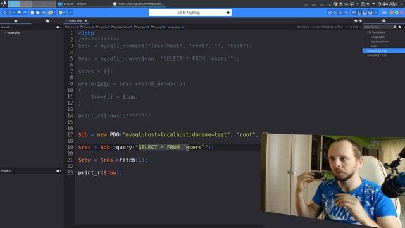The width and height of the screenshot is (405, 228).
Task: Open the mysql directory dropdown in Places
Action: (x=6, y=27)
